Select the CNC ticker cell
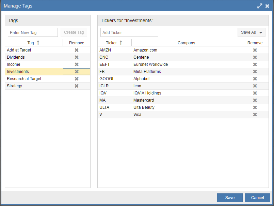The image size is (274, 206). tap(115, 57)
